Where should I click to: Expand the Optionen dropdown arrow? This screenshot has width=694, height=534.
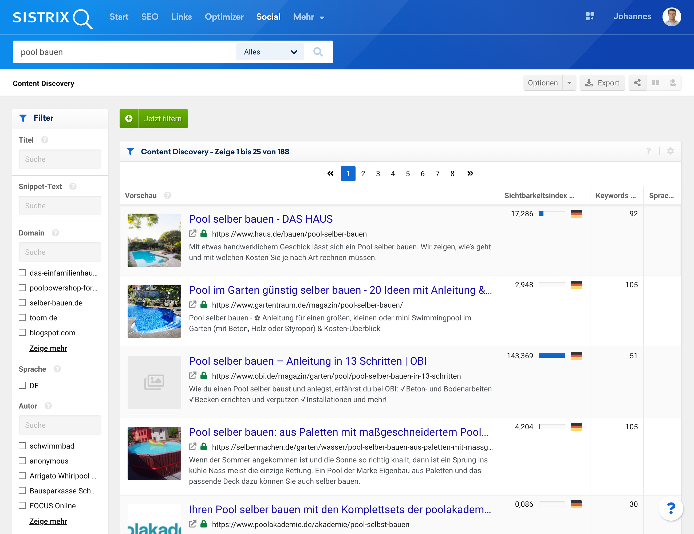(x=569, y=83)
